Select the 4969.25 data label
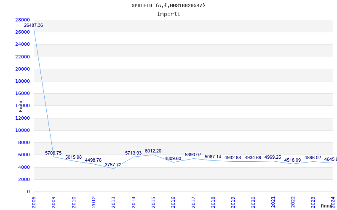Screen dimensions: 337x210 coord(273,157)
